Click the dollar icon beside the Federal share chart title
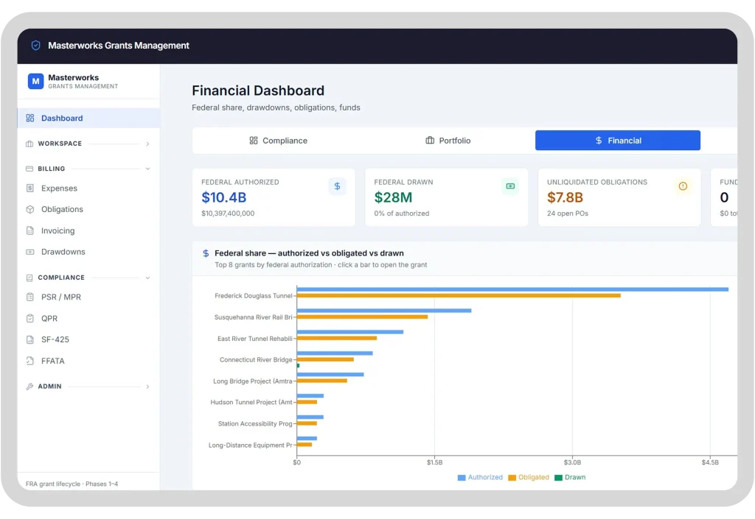Image resolution: width=755 pixels, height=519 pixels. pyautogui.click(x=206, y=253)
